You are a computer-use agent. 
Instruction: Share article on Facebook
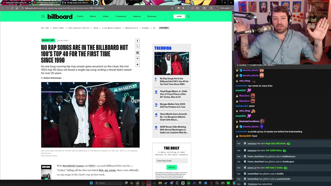point(137,41)
